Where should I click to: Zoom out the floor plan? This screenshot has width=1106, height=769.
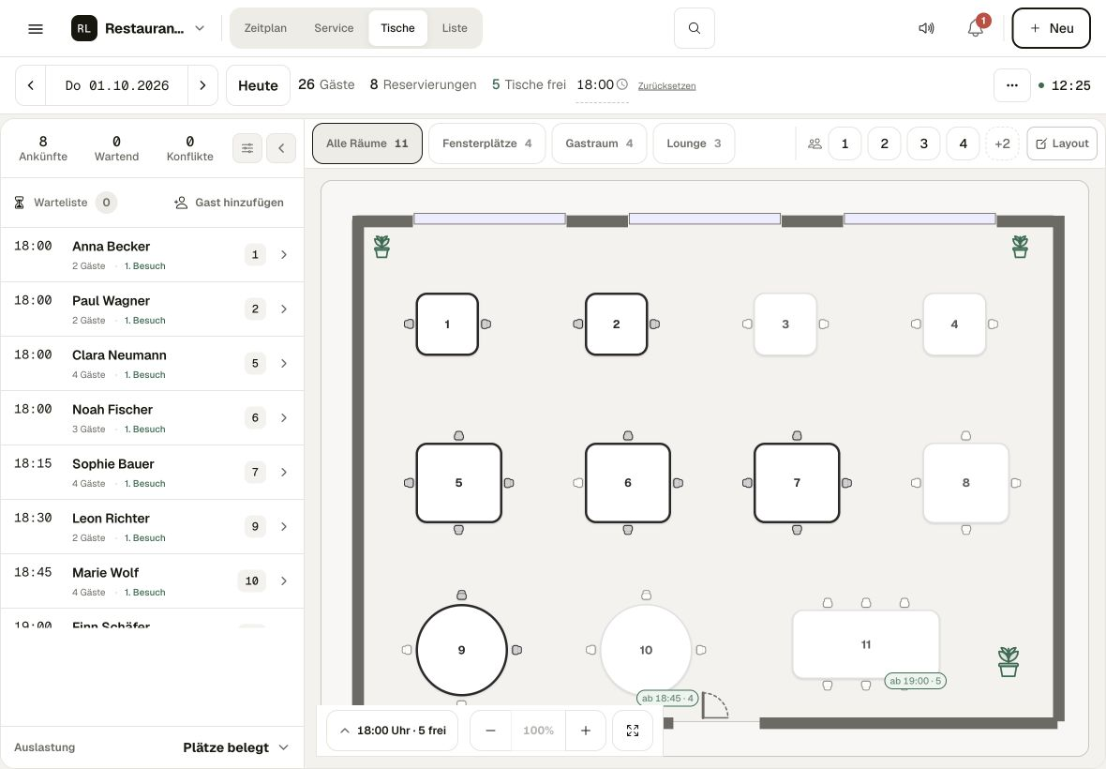tap(490, 731)
